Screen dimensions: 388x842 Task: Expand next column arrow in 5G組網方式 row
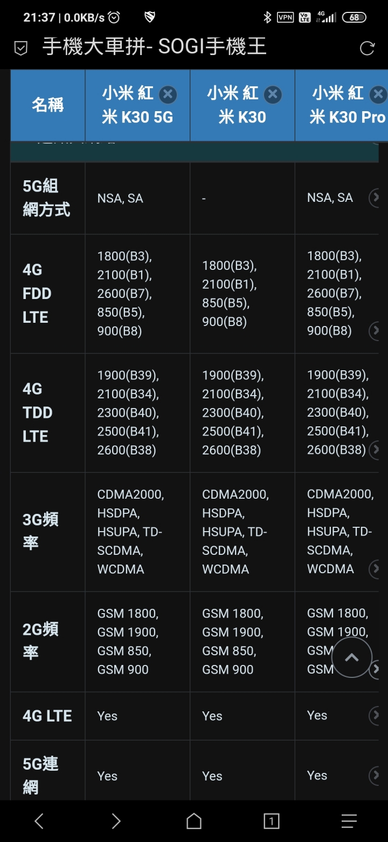coord(375,198)
